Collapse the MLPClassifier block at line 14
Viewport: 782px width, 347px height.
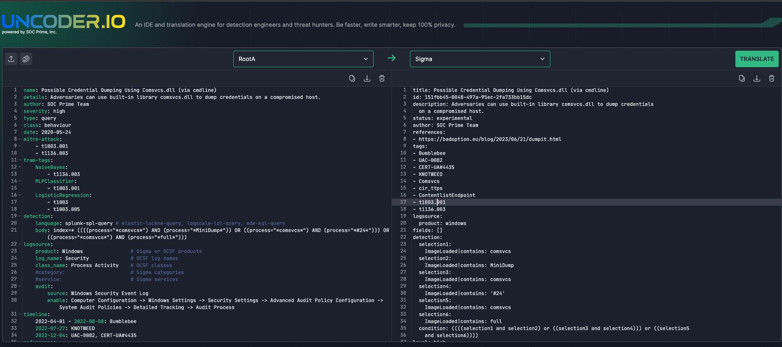tap(19, 181)
